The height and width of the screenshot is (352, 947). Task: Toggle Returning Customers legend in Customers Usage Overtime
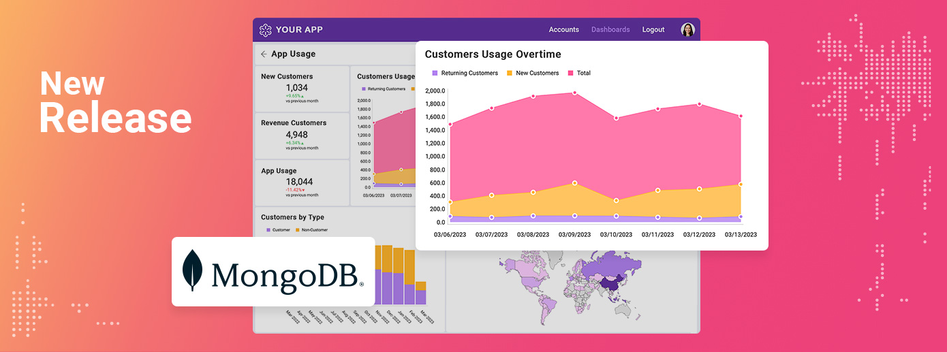[465, 73]
